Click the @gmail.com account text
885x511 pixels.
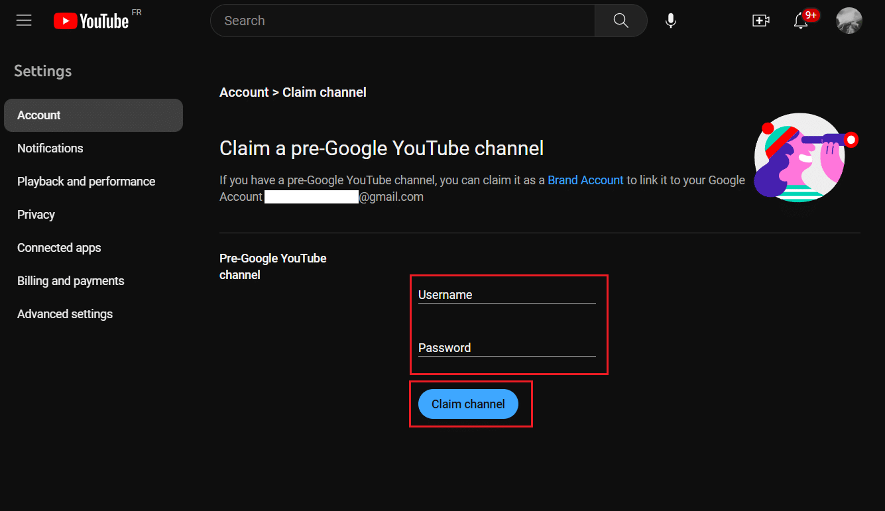391,197
